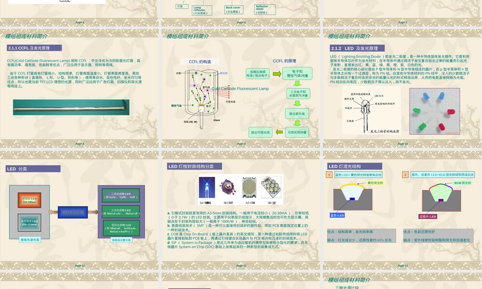Click the '2.1.2 LED 及发光原理' heading
The height and width of the screenshot is (289, 482).
click(x=357, y=48)
